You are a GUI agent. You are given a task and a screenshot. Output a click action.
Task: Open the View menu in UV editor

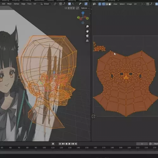(115, 4)
